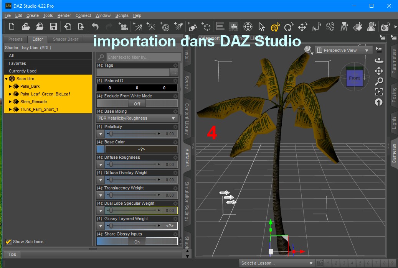This screenshot has height=268, width=398.
Task: Create a new null object
Action: 206,26
